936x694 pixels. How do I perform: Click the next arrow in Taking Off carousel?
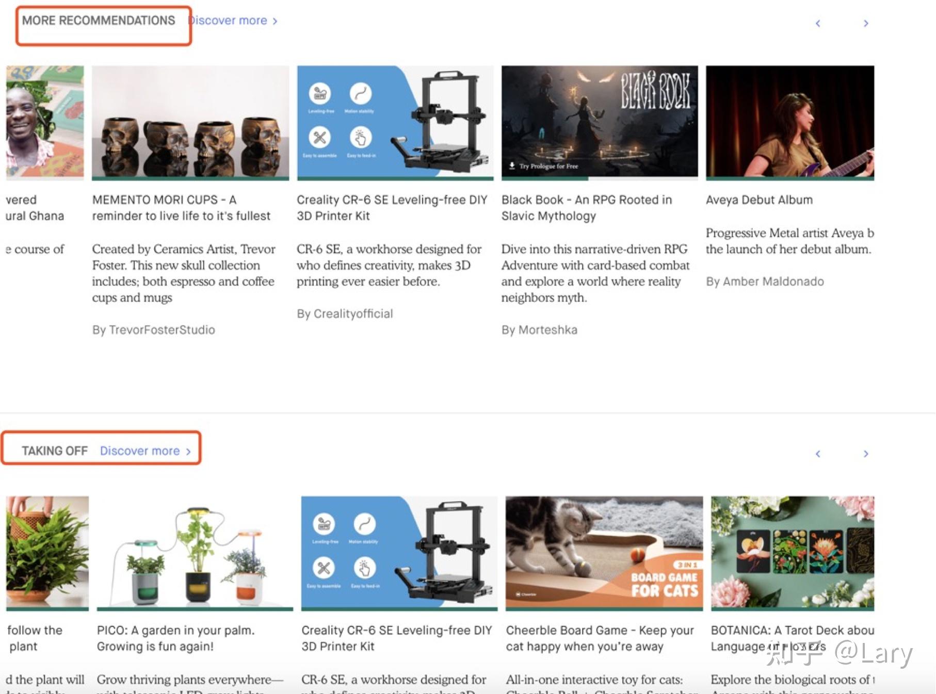tap(866, 454)
